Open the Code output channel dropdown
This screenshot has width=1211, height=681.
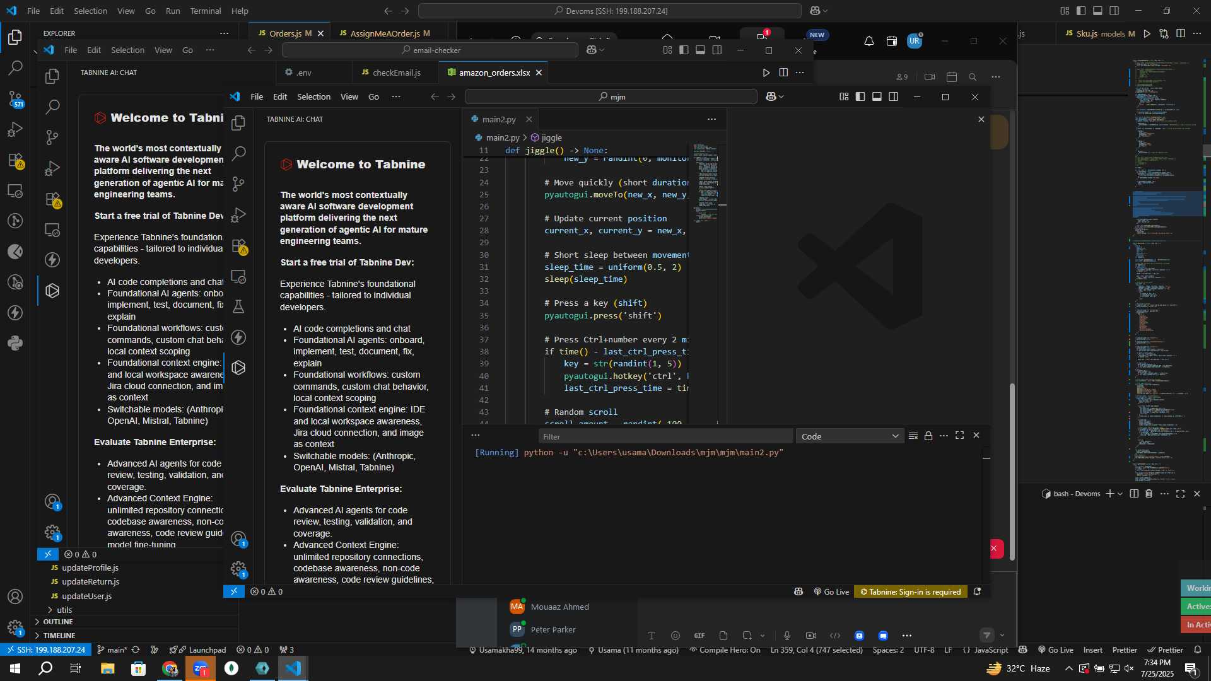[x=850, y=436]
